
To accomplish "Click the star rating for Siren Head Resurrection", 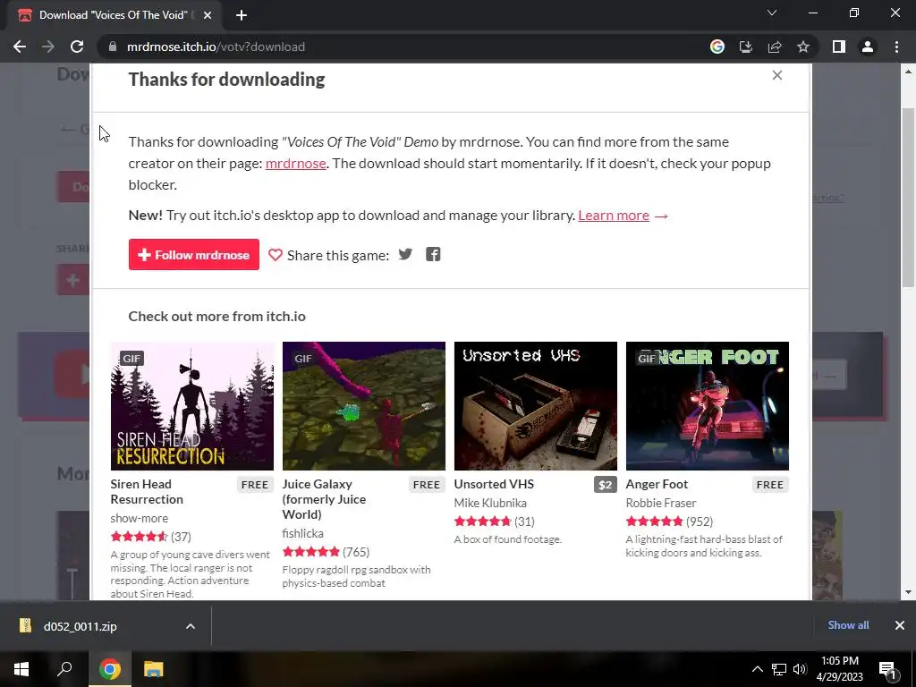I will click(139, 537).
